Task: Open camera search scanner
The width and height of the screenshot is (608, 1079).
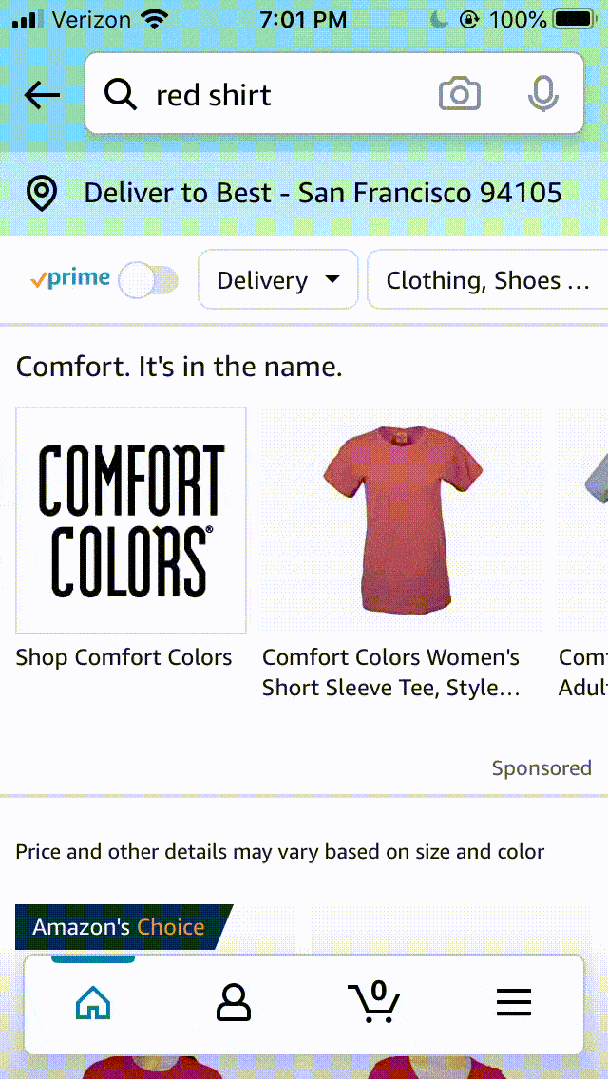Action: pos(460,95)
